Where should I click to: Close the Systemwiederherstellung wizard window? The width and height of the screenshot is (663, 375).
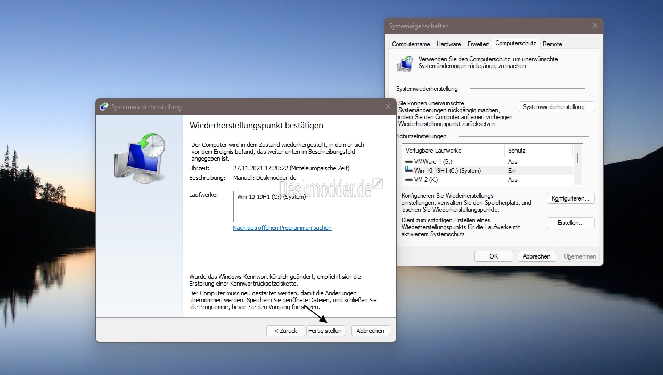388,106
